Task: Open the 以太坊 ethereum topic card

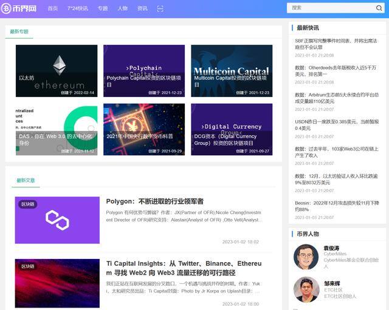Action: 57,71
